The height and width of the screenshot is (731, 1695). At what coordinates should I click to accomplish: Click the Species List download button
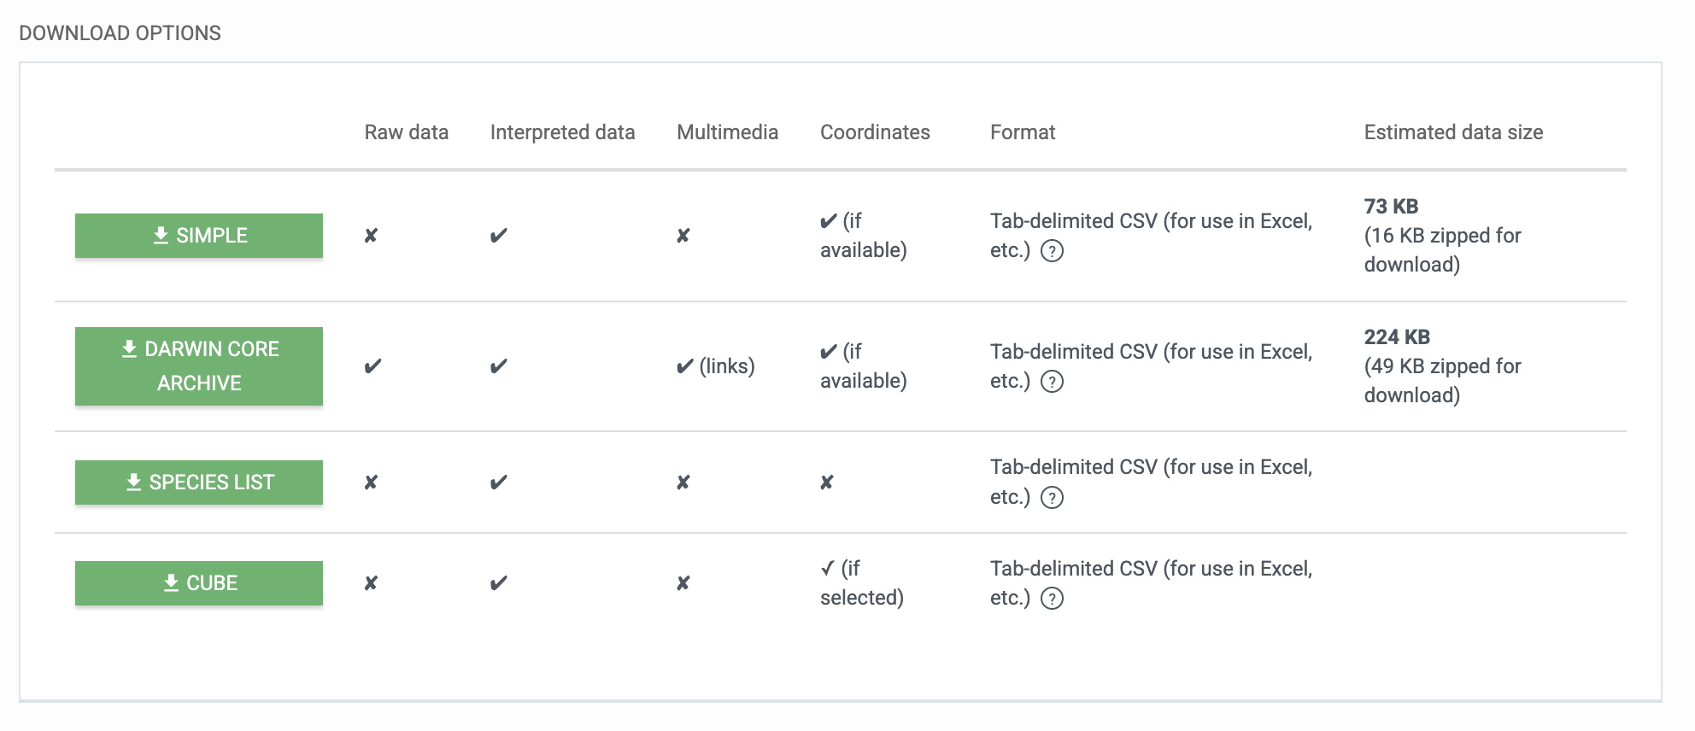click(x=198, y=482)
